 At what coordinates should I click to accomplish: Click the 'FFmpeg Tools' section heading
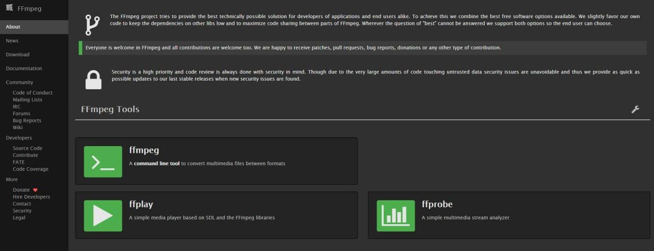point(110,109)
